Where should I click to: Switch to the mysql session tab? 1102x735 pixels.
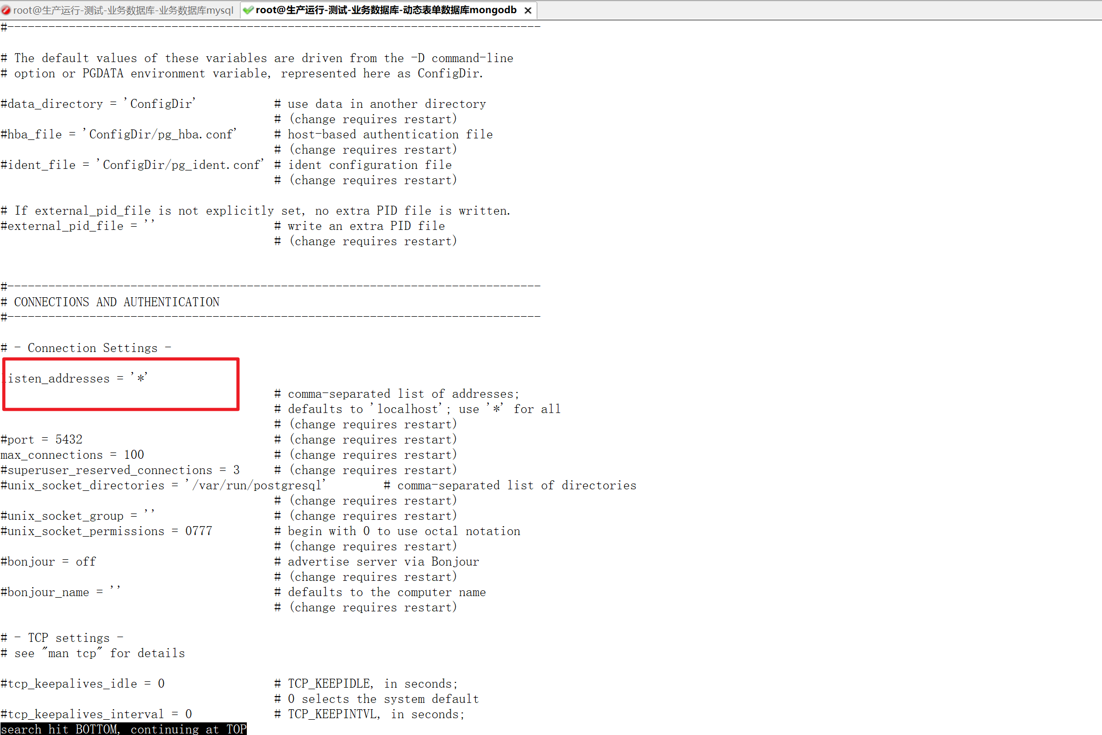pyautogui.click(x=123, y=10)
